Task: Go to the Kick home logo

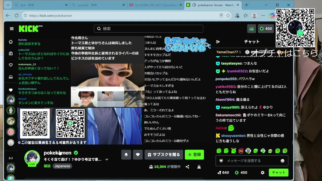Action: pyautogui.click(x=30, y=29)
